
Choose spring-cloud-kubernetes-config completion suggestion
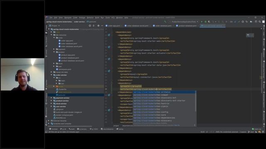coord(164,112)
